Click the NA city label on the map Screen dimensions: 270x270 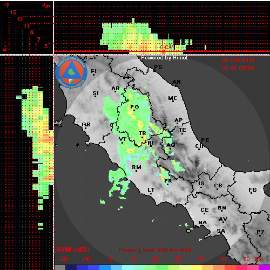click(202, 222)
